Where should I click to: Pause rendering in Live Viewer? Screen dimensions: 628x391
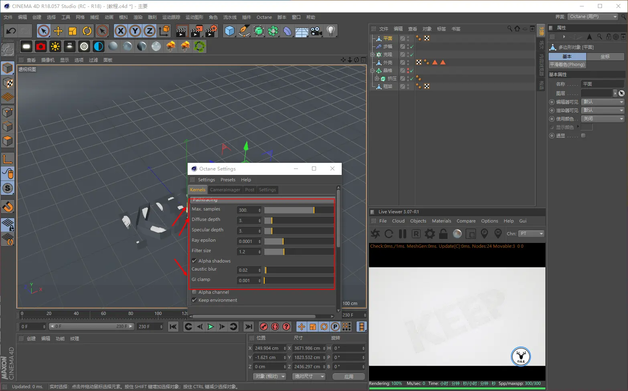coord(403,234)
